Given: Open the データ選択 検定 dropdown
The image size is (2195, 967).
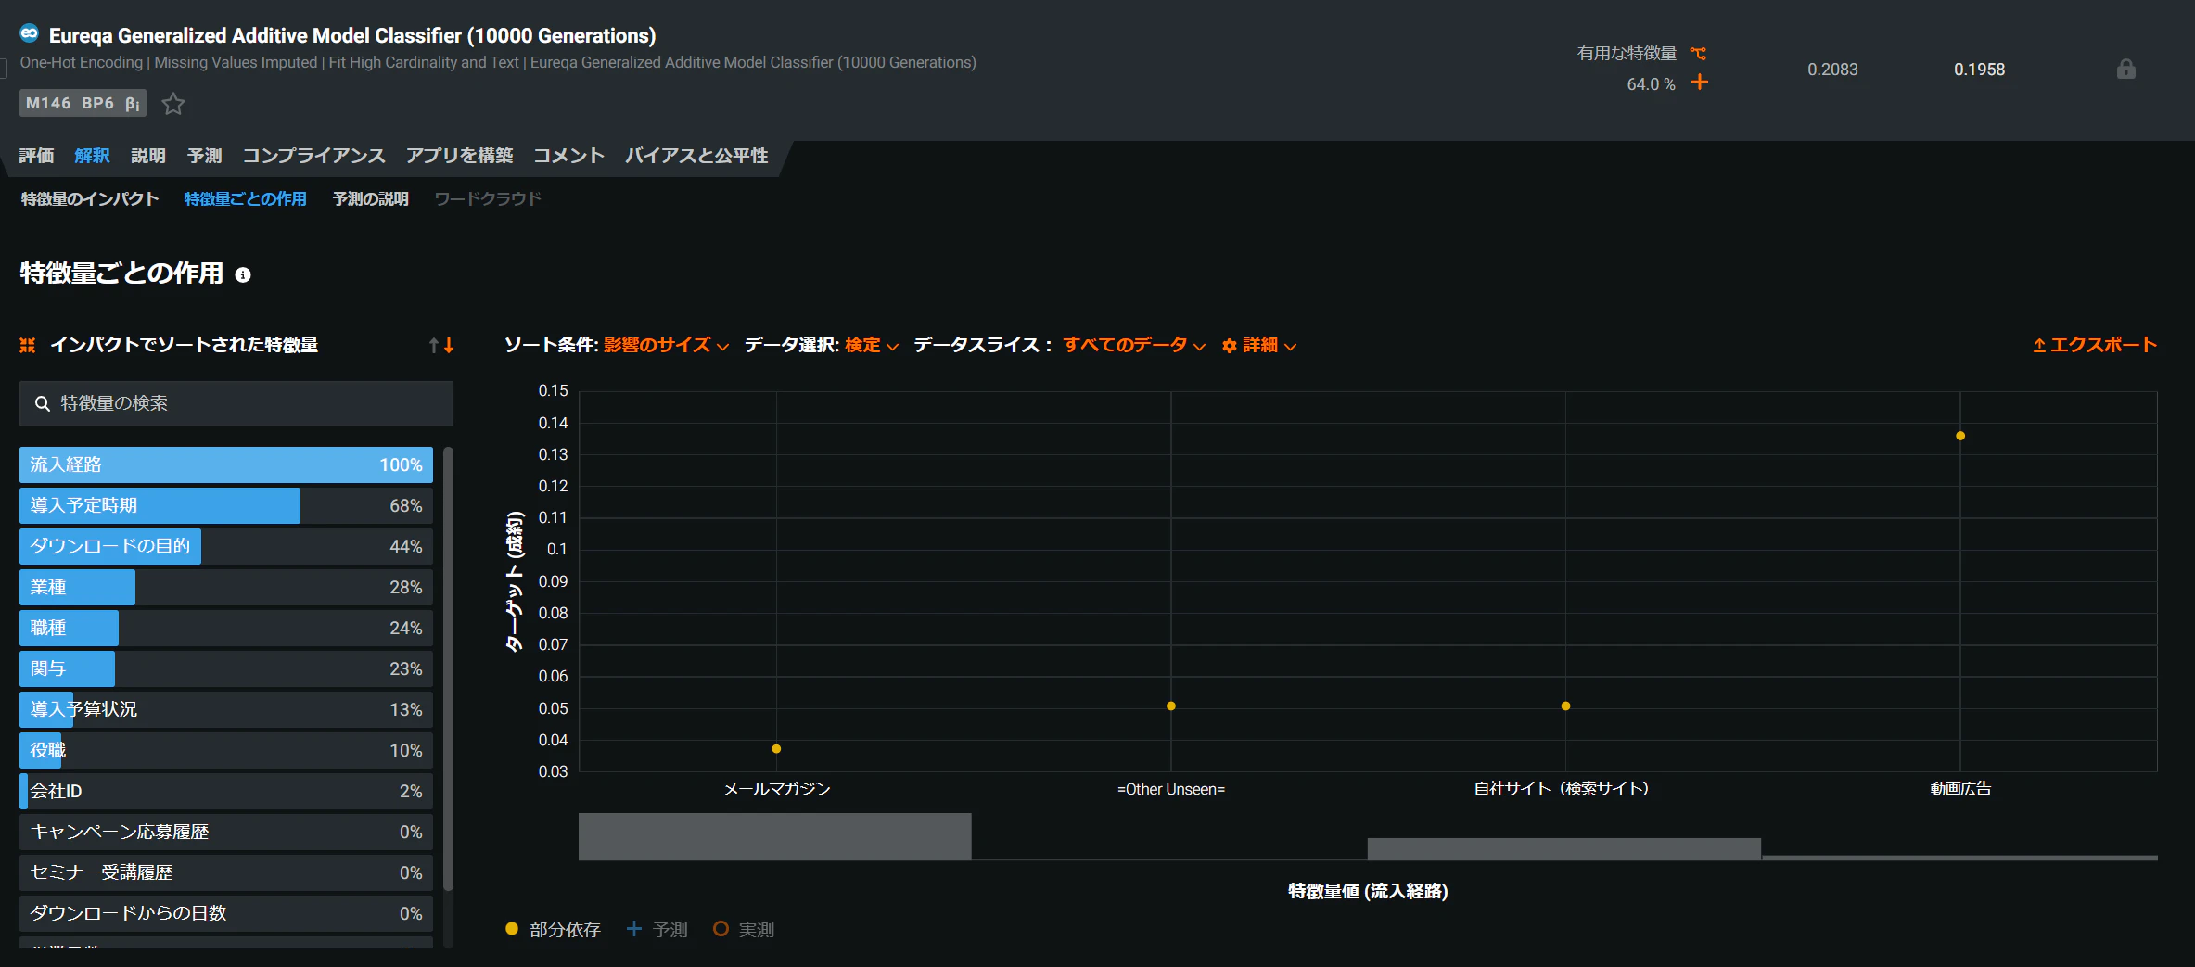Looking at the screenshot, I should (x=871, y=345).
